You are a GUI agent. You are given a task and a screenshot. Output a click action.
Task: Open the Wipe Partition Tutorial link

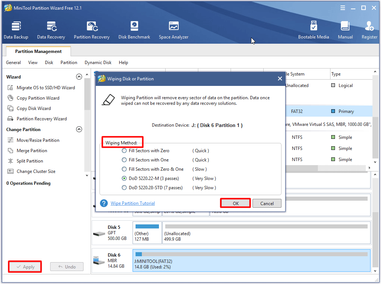(133, 203)
